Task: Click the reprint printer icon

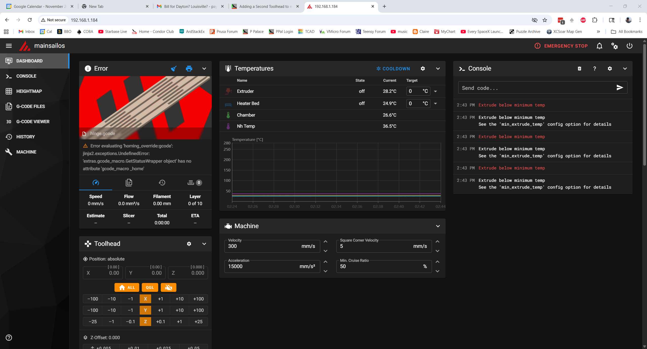Action: (x=189, y=69)
